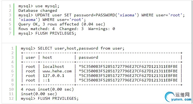Click the 'host' column header

pyautogui.click(x=47, y=57)
